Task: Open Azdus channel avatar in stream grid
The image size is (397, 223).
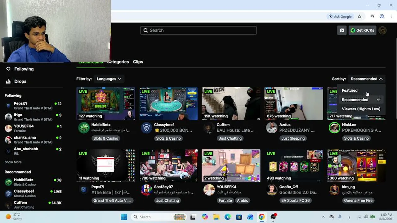Action: point(272,128)
